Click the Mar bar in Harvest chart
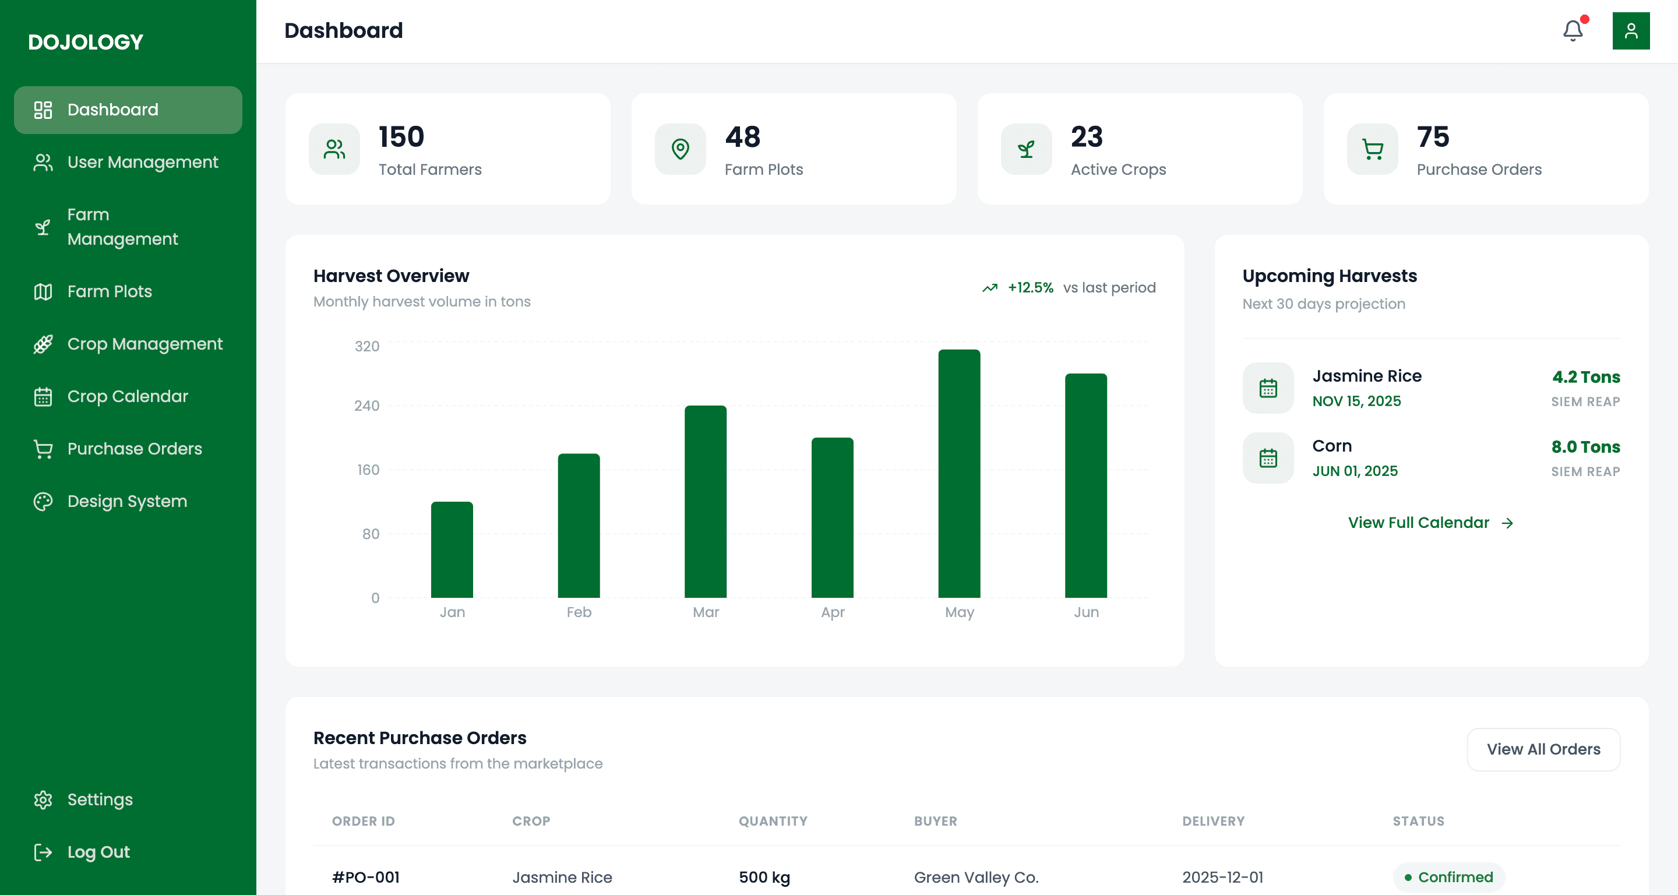 point(705,502)
